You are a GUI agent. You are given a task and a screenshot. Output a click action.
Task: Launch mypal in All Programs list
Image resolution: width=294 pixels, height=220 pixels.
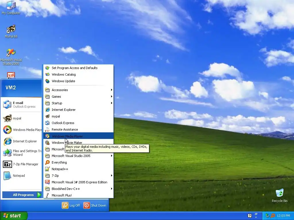click(x=78, y=116)
